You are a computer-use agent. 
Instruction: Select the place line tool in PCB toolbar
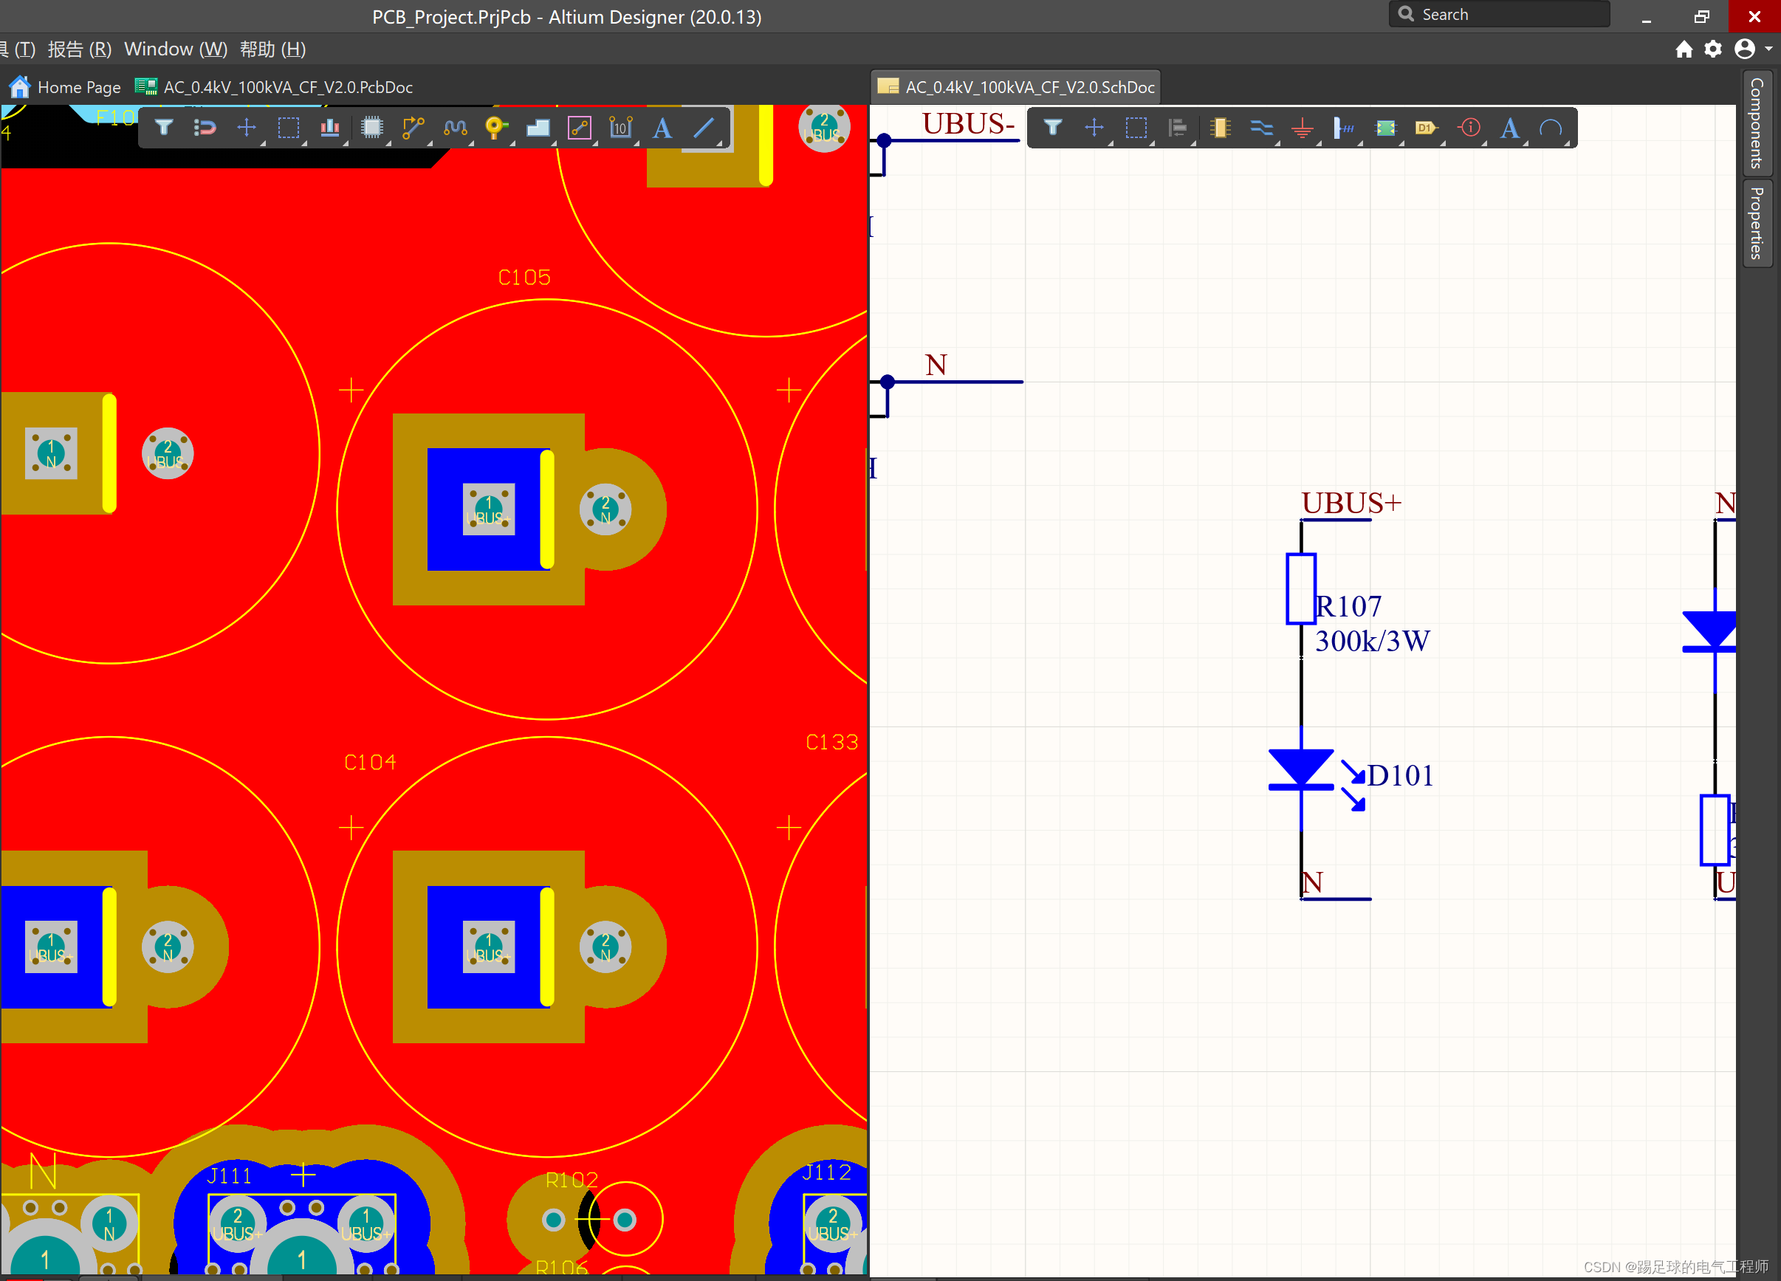pyautogui.click(x=704, y=127)
